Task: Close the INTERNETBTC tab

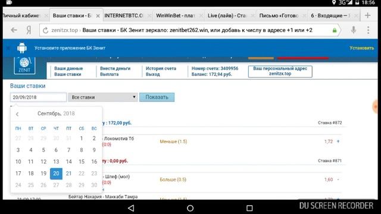Action: pos(149,16)
